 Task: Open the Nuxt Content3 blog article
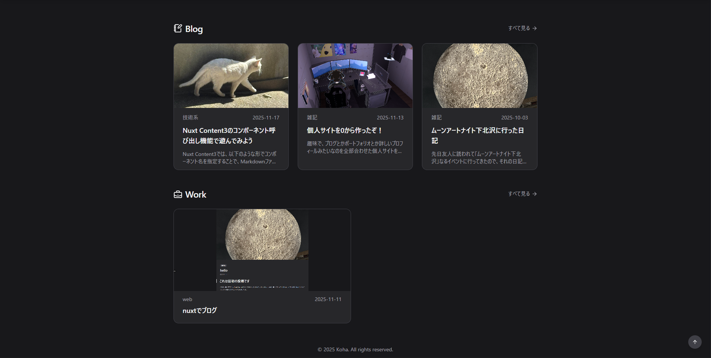[x=231, y=136]
